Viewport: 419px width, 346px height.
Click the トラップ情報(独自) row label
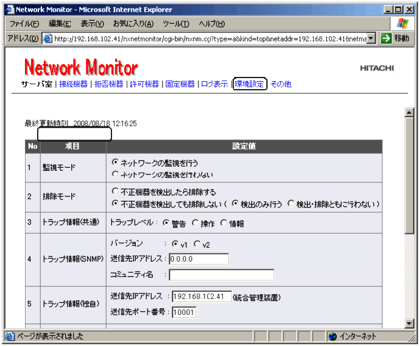pyautogui.click(x=71, y=304)
